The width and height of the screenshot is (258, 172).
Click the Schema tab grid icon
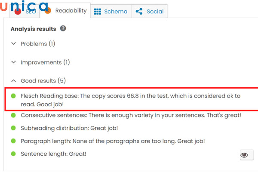coord(98,12)
